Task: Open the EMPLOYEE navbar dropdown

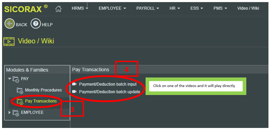Action: 112,8
